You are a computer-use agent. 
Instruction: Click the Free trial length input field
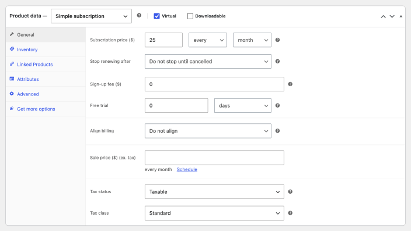point(176,105)
